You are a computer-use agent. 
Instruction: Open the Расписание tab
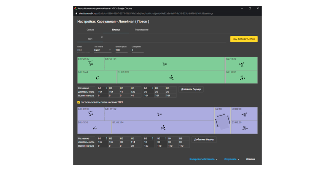(x=142, y=30)
